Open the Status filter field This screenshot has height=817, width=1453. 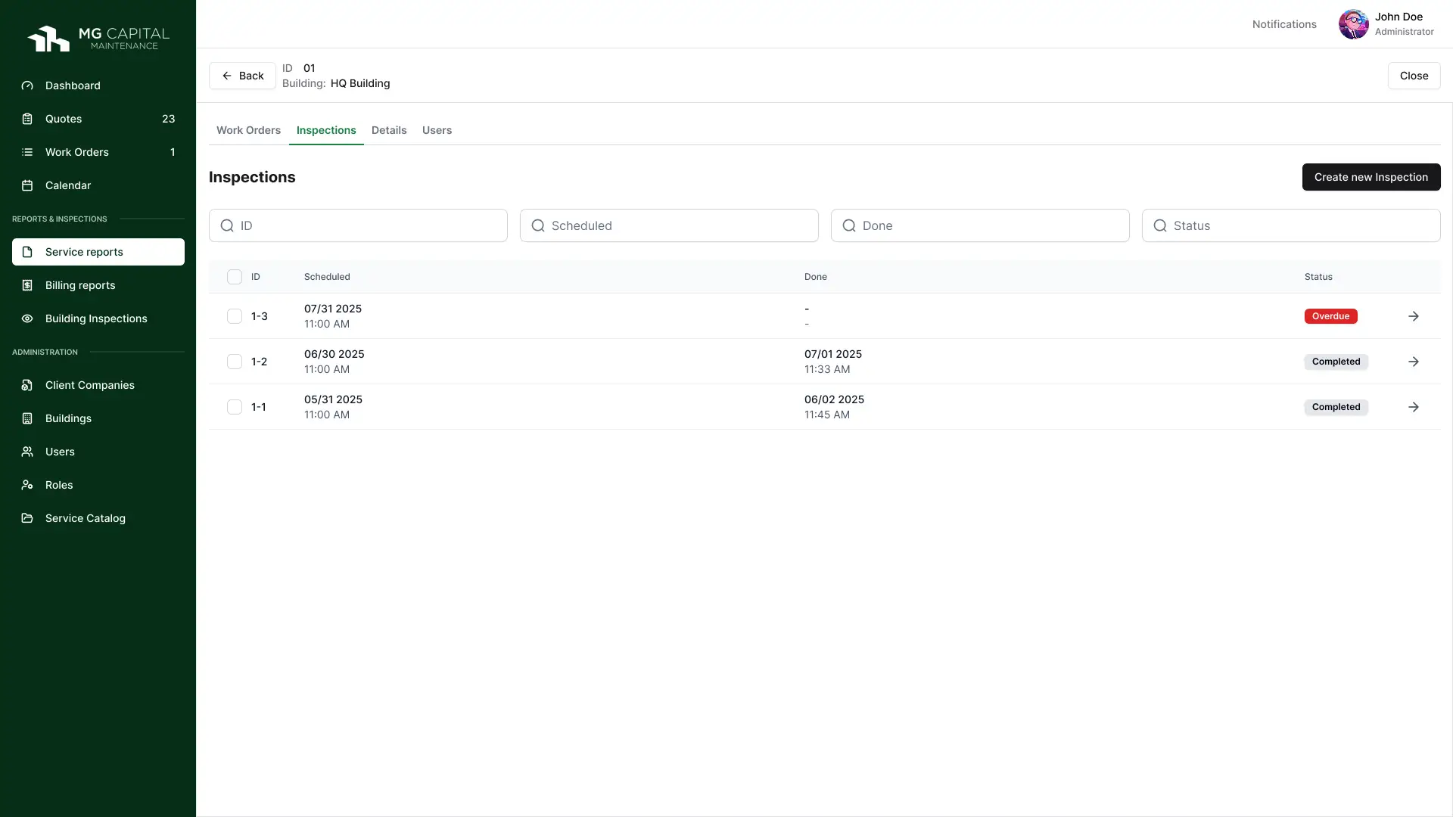(1290, 225)
